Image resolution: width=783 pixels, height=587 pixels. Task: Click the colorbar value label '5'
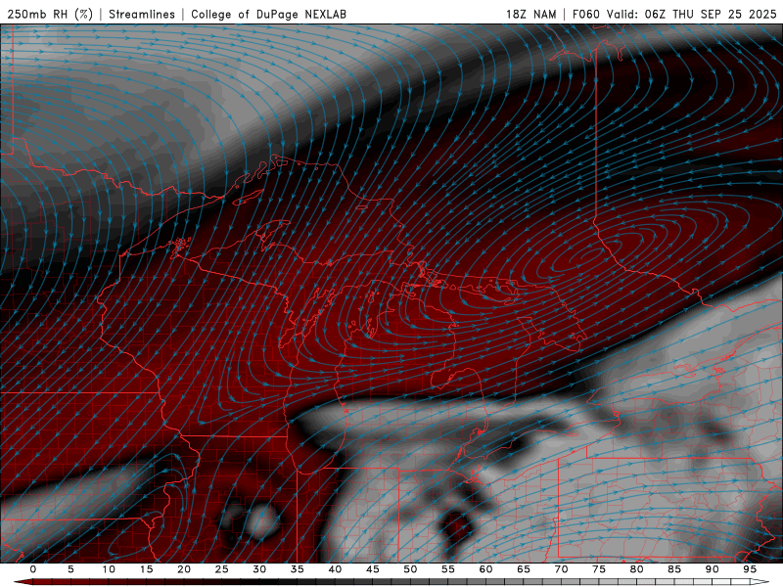[x=70, y=569]
